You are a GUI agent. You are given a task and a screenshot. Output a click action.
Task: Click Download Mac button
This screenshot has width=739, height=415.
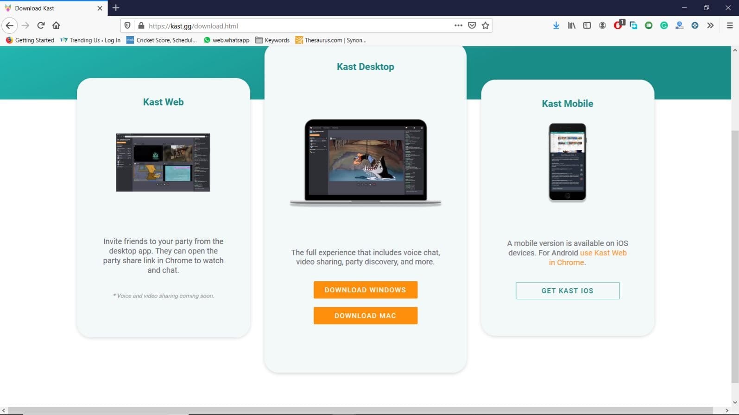366,316
